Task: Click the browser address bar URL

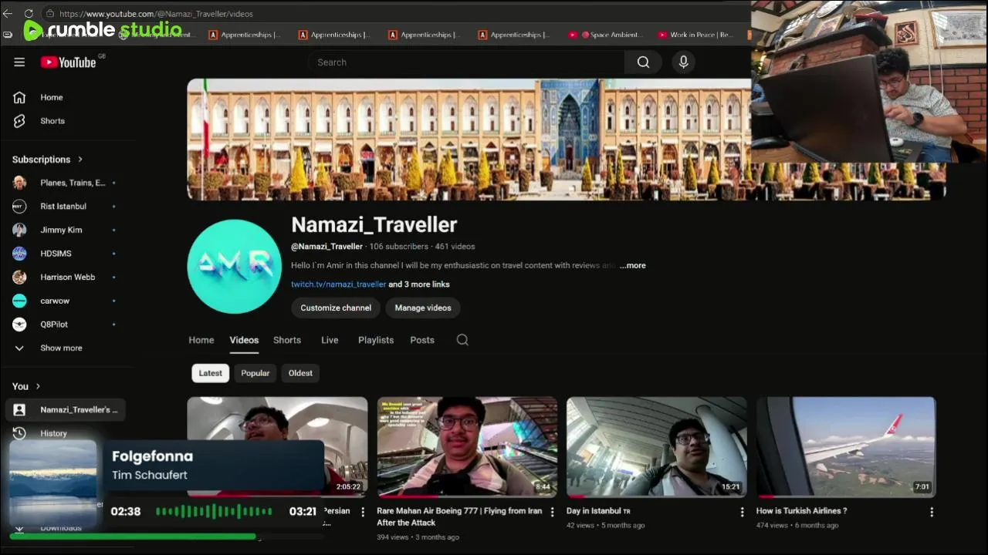Action: click(156, 14)
